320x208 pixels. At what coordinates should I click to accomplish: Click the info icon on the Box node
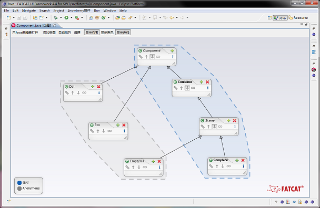click(x=124, y=131)
